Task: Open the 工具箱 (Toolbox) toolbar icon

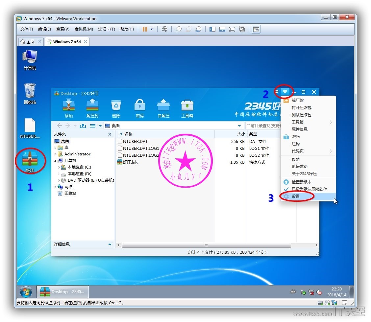Action: pyautogui.click(x=187, y=106)
